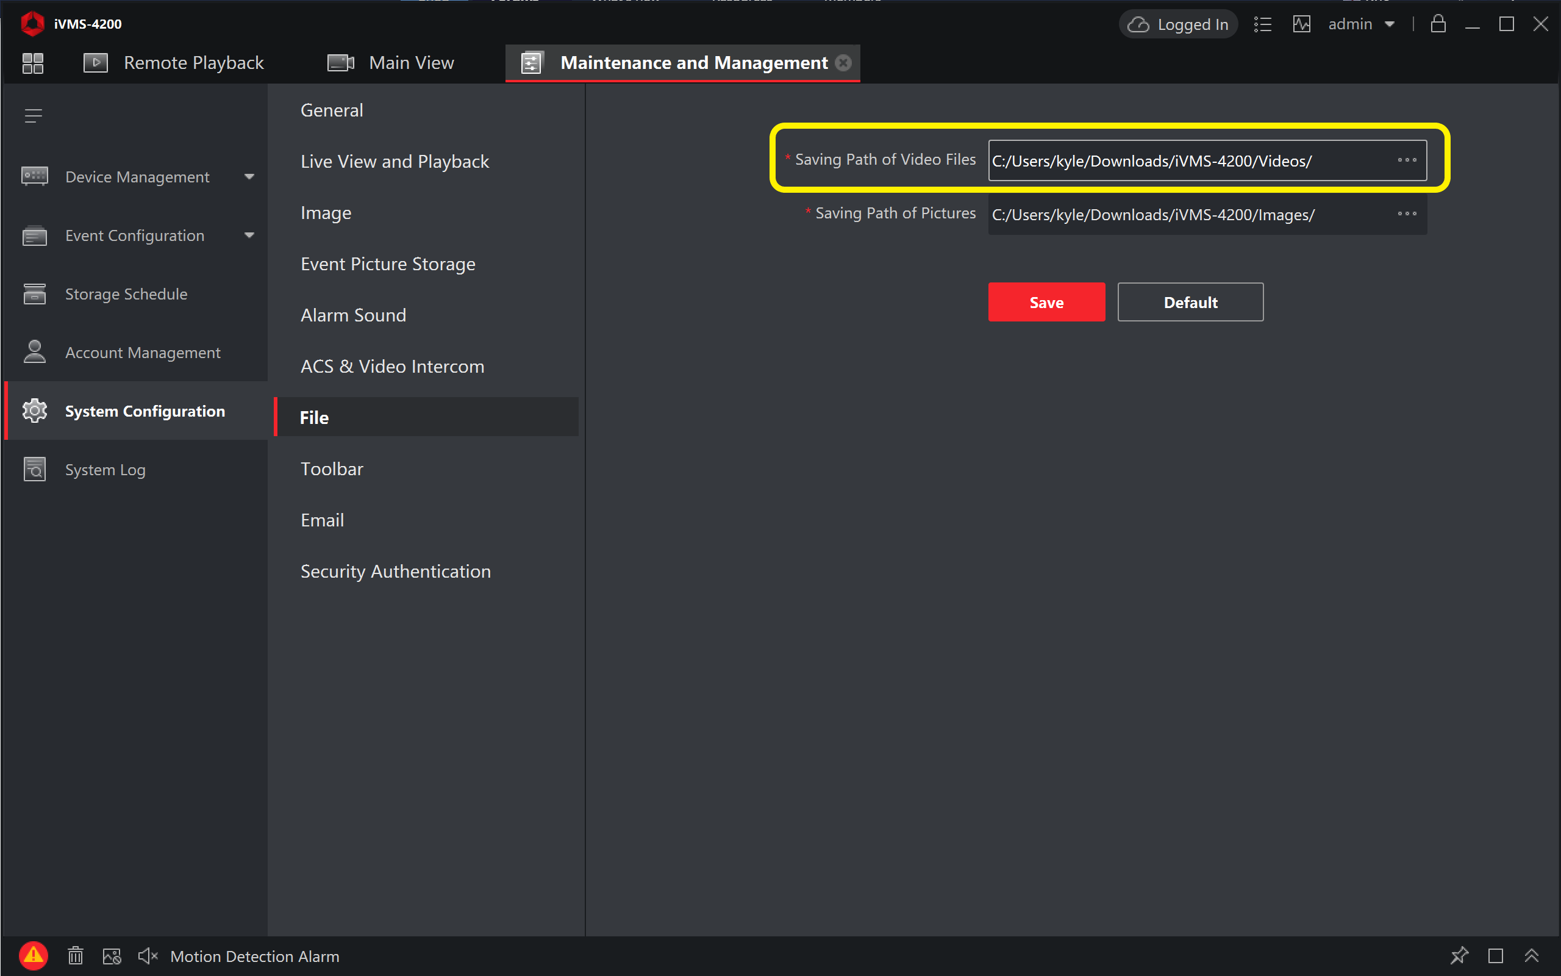1561x976 pixels.
Task: Browse for video files saving path
Action: pyautogui.click(x=1407, y=160)
